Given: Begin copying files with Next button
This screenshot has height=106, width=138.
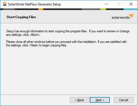Looking at the screenshot, I should tap(100, 100).
